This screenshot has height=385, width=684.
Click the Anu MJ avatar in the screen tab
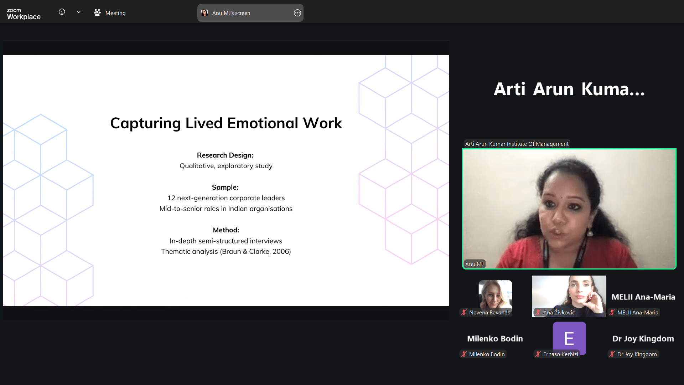204,13
